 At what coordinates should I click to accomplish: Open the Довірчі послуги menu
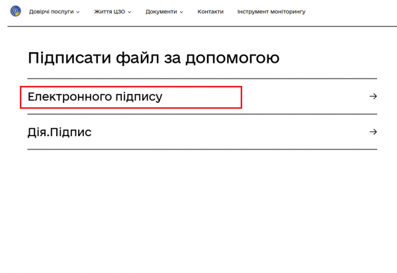pos(52,12)
